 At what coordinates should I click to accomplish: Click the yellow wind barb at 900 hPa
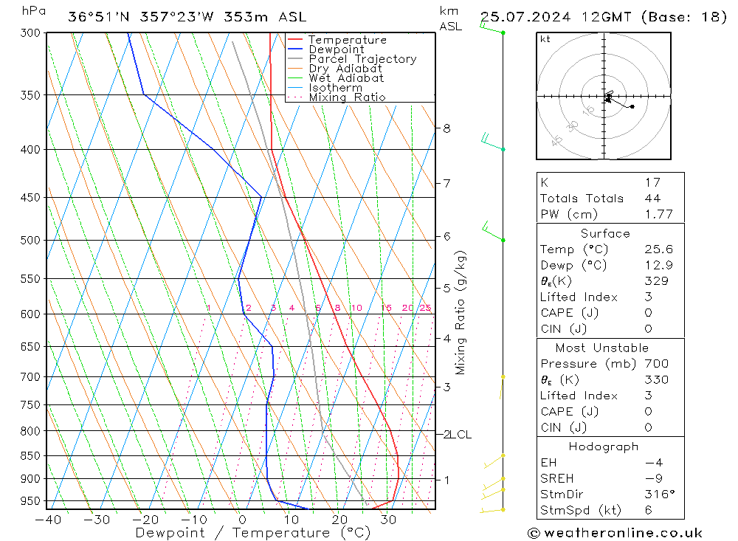[493, 484]
